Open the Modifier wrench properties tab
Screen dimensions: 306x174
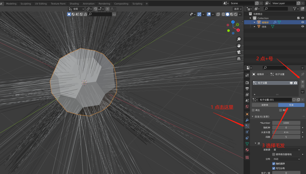[247, 120]
